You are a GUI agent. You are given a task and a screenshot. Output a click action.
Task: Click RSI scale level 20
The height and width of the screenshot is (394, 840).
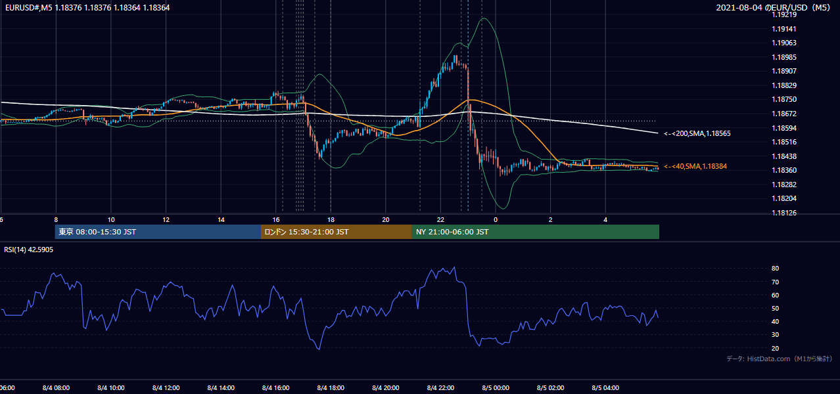[776, 348]
